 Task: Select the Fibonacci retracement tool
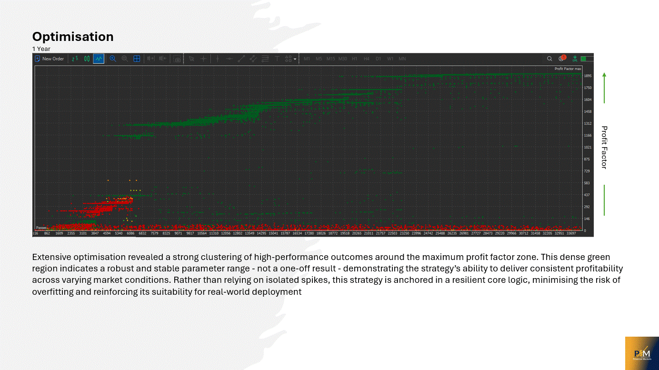pyautogui.click(x=265, y=59)
